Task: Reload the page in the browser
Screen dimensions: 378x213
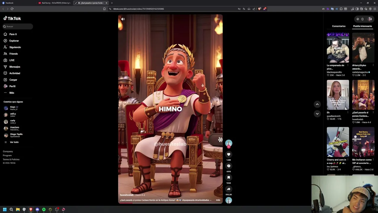Action: pyautogui.click(x=12, y=9)
